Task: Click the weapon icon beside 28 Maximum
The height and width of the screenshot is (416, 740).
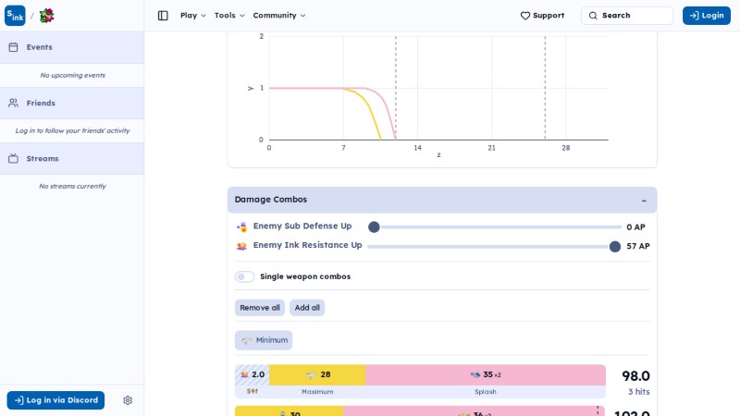Action: click(x=311, y=375)
